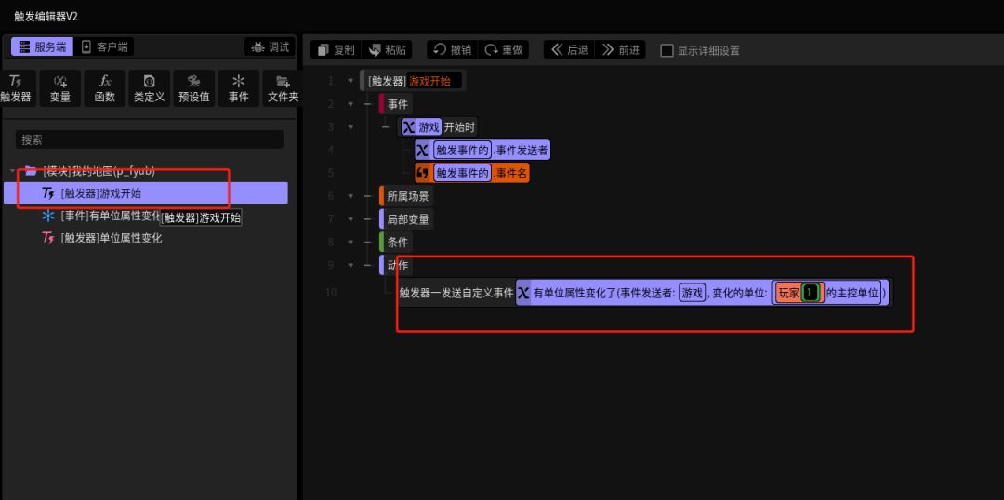This screenshot has height=500, width=1004.
Task: Enable the 显示详细设置 checkbox
Action: 667,50
